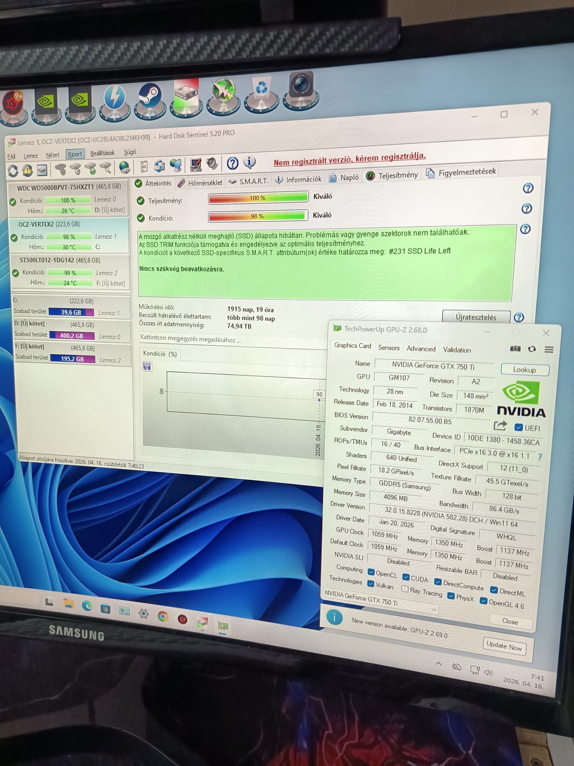Click the yellow warning alert toolbar icon
The image size is (574, 766).
[x=27, y=170]
